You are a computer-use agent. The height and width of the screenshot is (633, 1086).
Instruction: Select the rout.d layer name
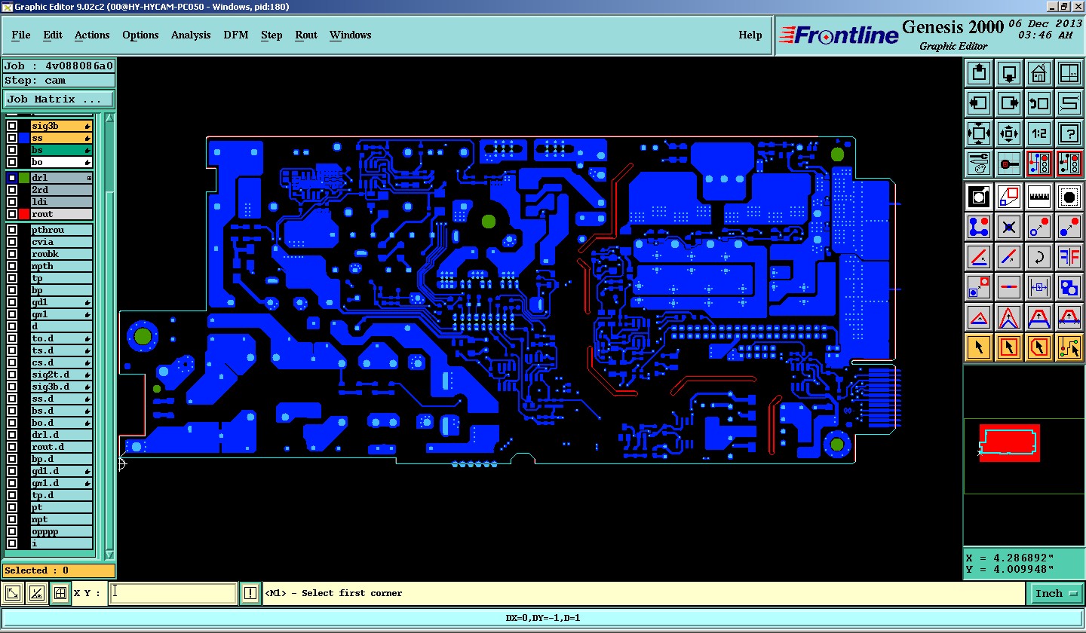point(61,447)
